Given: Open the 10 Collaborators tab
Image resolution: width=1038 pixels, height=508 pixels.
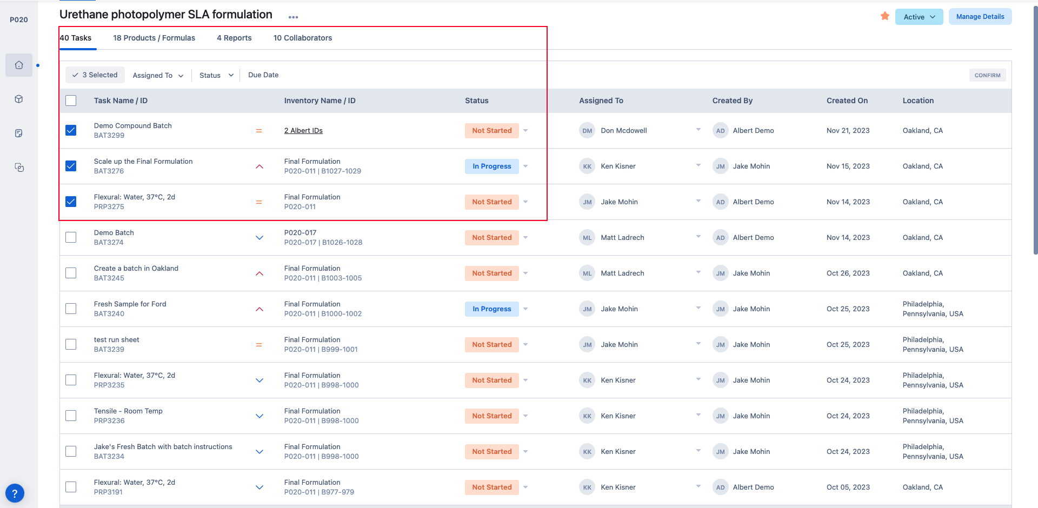Looking at the screenshot, I should coord(302,38).
